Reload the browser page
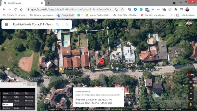Image resolution: width=197 pixels, height=111 pixels. [x=15, y=10]
